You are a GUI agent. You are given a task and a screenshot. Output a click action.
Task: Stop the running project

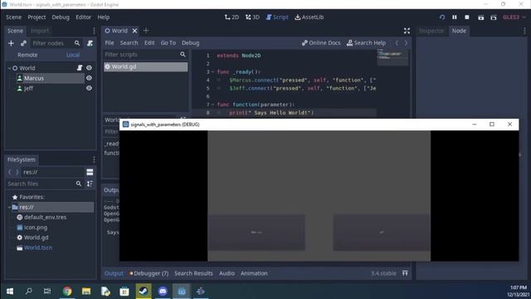coord(467,17)
